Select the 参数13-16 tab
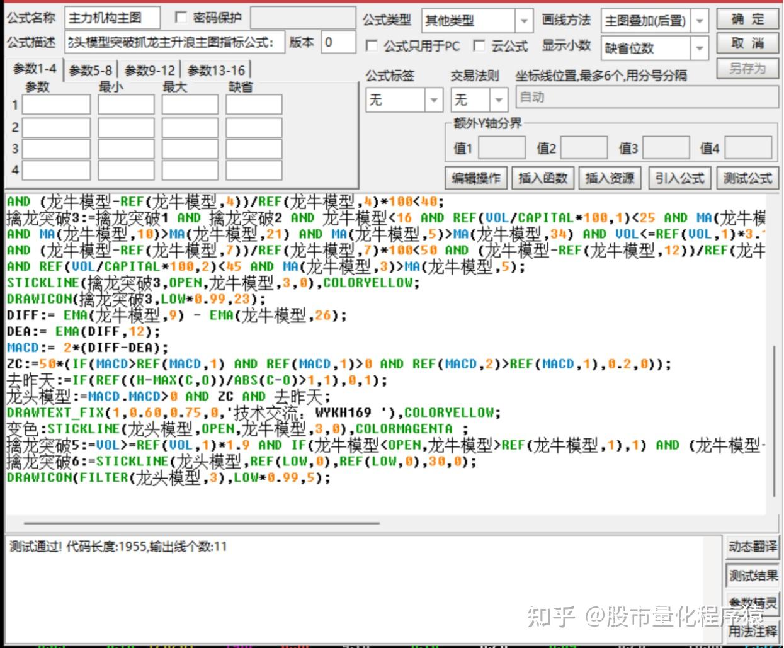The height and width of the screenshot is (648, 784). [x=216, y=71]
